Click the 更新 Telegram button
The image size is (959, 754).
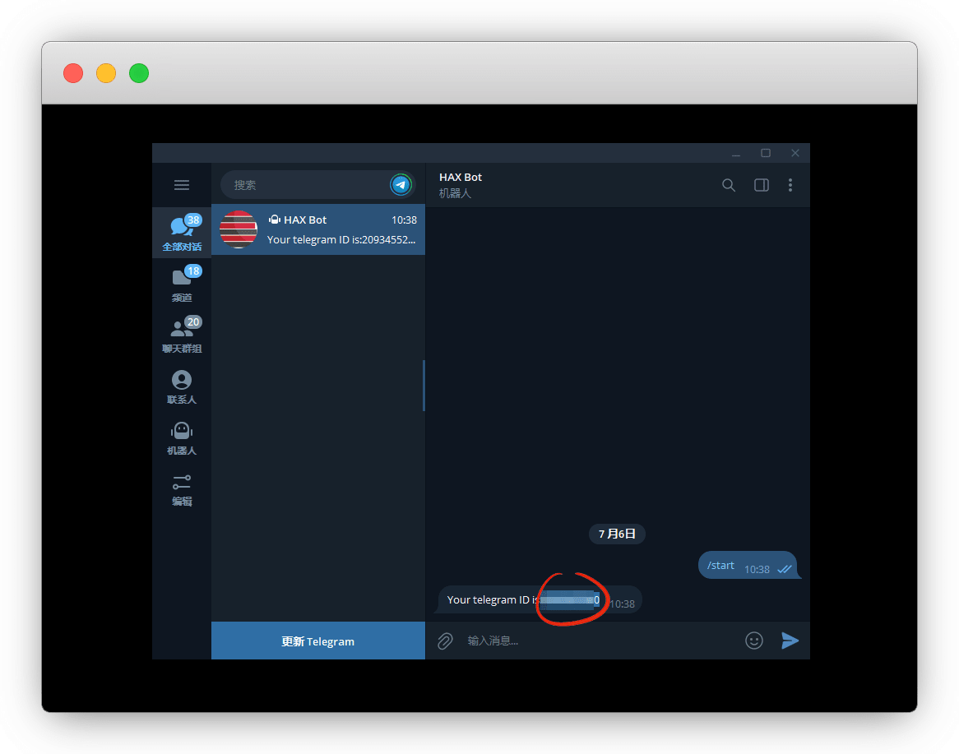317,641
